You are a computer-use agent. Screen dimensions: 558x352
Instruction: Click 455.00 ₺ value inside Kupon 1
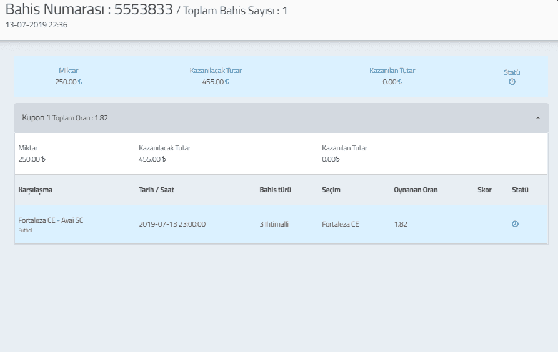[x=152, y=159]
